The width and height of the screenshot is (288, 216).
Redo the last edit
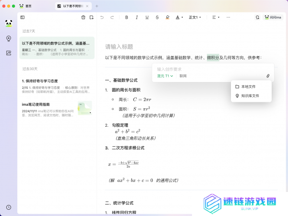tap(112, 17)
